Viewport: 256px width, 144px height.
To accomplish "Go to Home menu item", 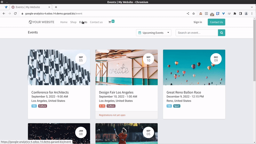I will 64,22.
